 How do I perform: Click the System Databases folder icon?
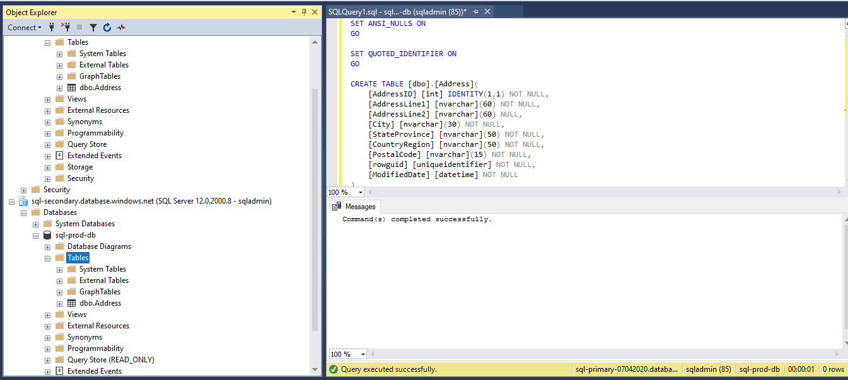coord(47,224)
